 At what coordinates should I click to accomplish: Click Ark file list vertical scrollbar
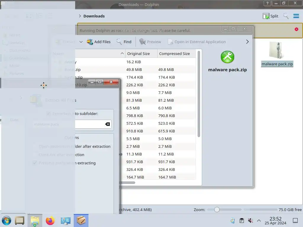pos(199,94)
